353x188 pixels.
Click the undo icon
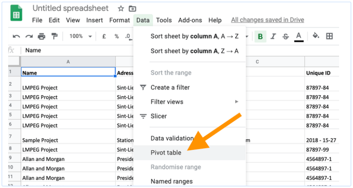[x=16, y=36]
